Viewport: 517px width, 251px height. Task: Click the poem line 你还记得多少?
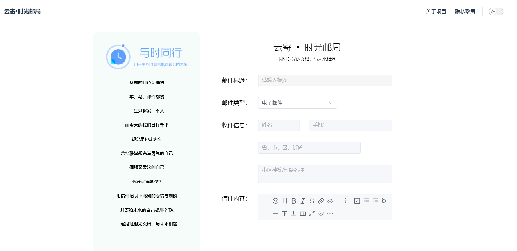tap(147, 182)
